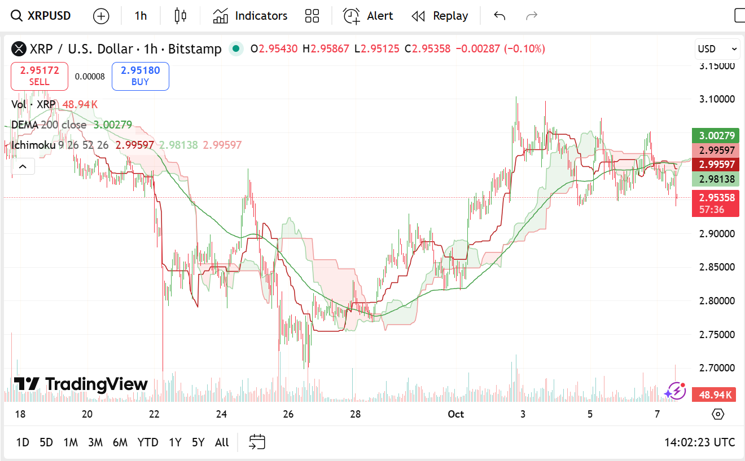The image size is (745, 461).
Task: Open chart settings gear at bottom right
Action: [x=718, y=414]
